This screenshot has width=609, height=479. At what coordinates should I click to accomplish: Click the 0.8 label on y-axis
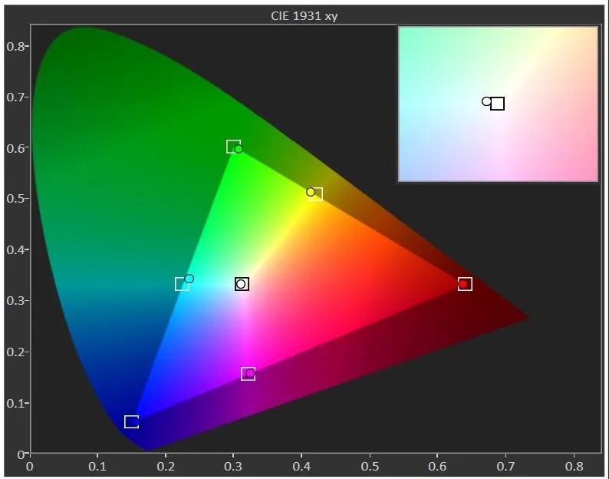(15, 46)
